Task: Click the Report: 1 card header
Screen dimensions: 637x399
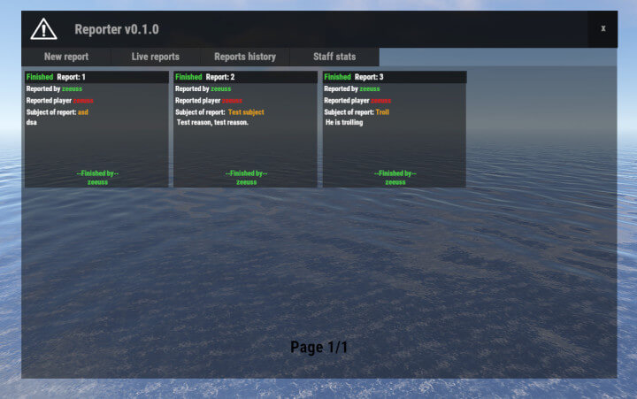Action: (71, 77)
